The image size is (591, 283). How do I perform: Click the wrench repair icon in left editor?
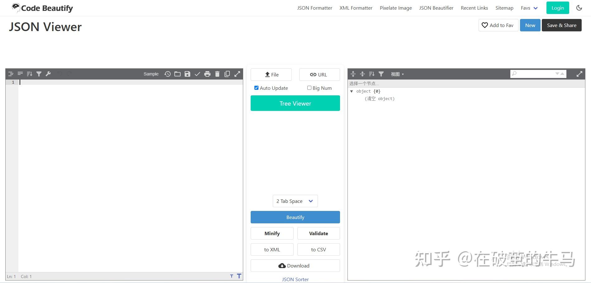48,74
